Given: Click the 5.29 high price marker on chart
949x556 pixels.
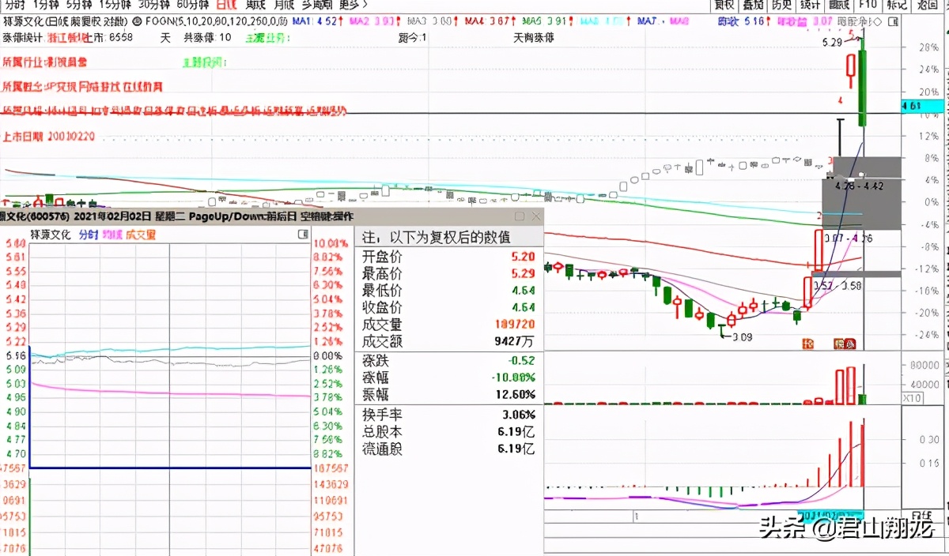Looking at the screenshot, I should click(833, 43).
